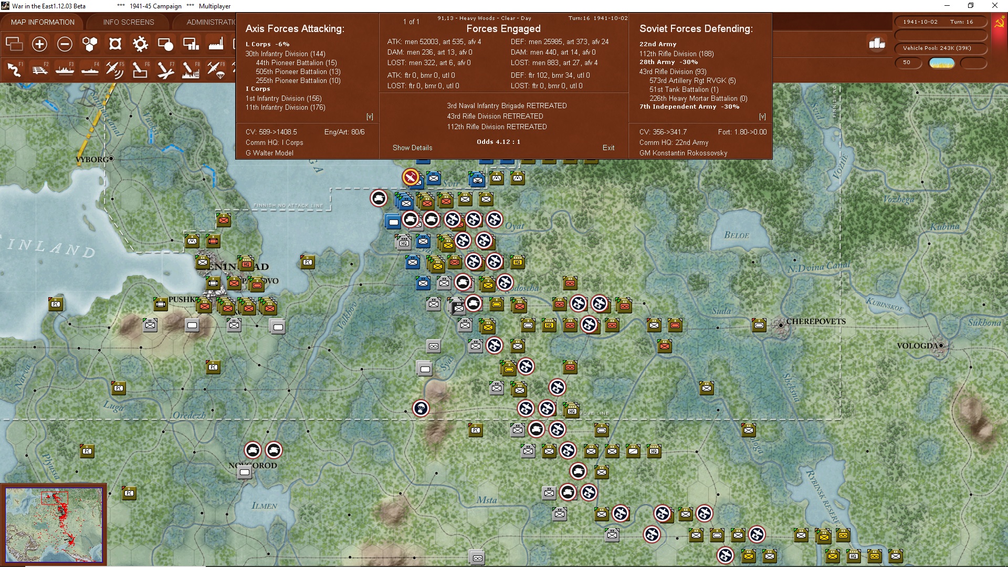Minimize the War in the East window
The height and width of the screenshot is (567, 1008).
coord(947,6)
